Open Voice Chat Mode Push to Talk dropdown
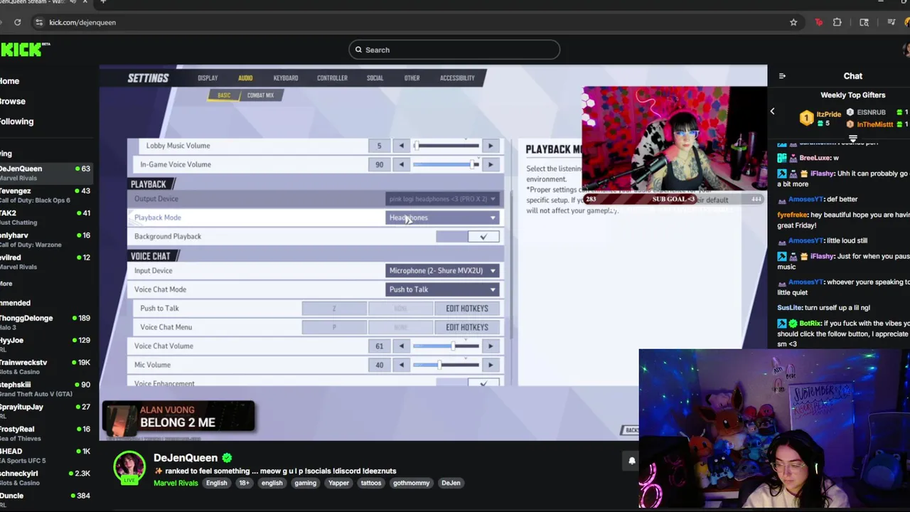The height and width of the screenshot is (512, 910). click(442, 289)
